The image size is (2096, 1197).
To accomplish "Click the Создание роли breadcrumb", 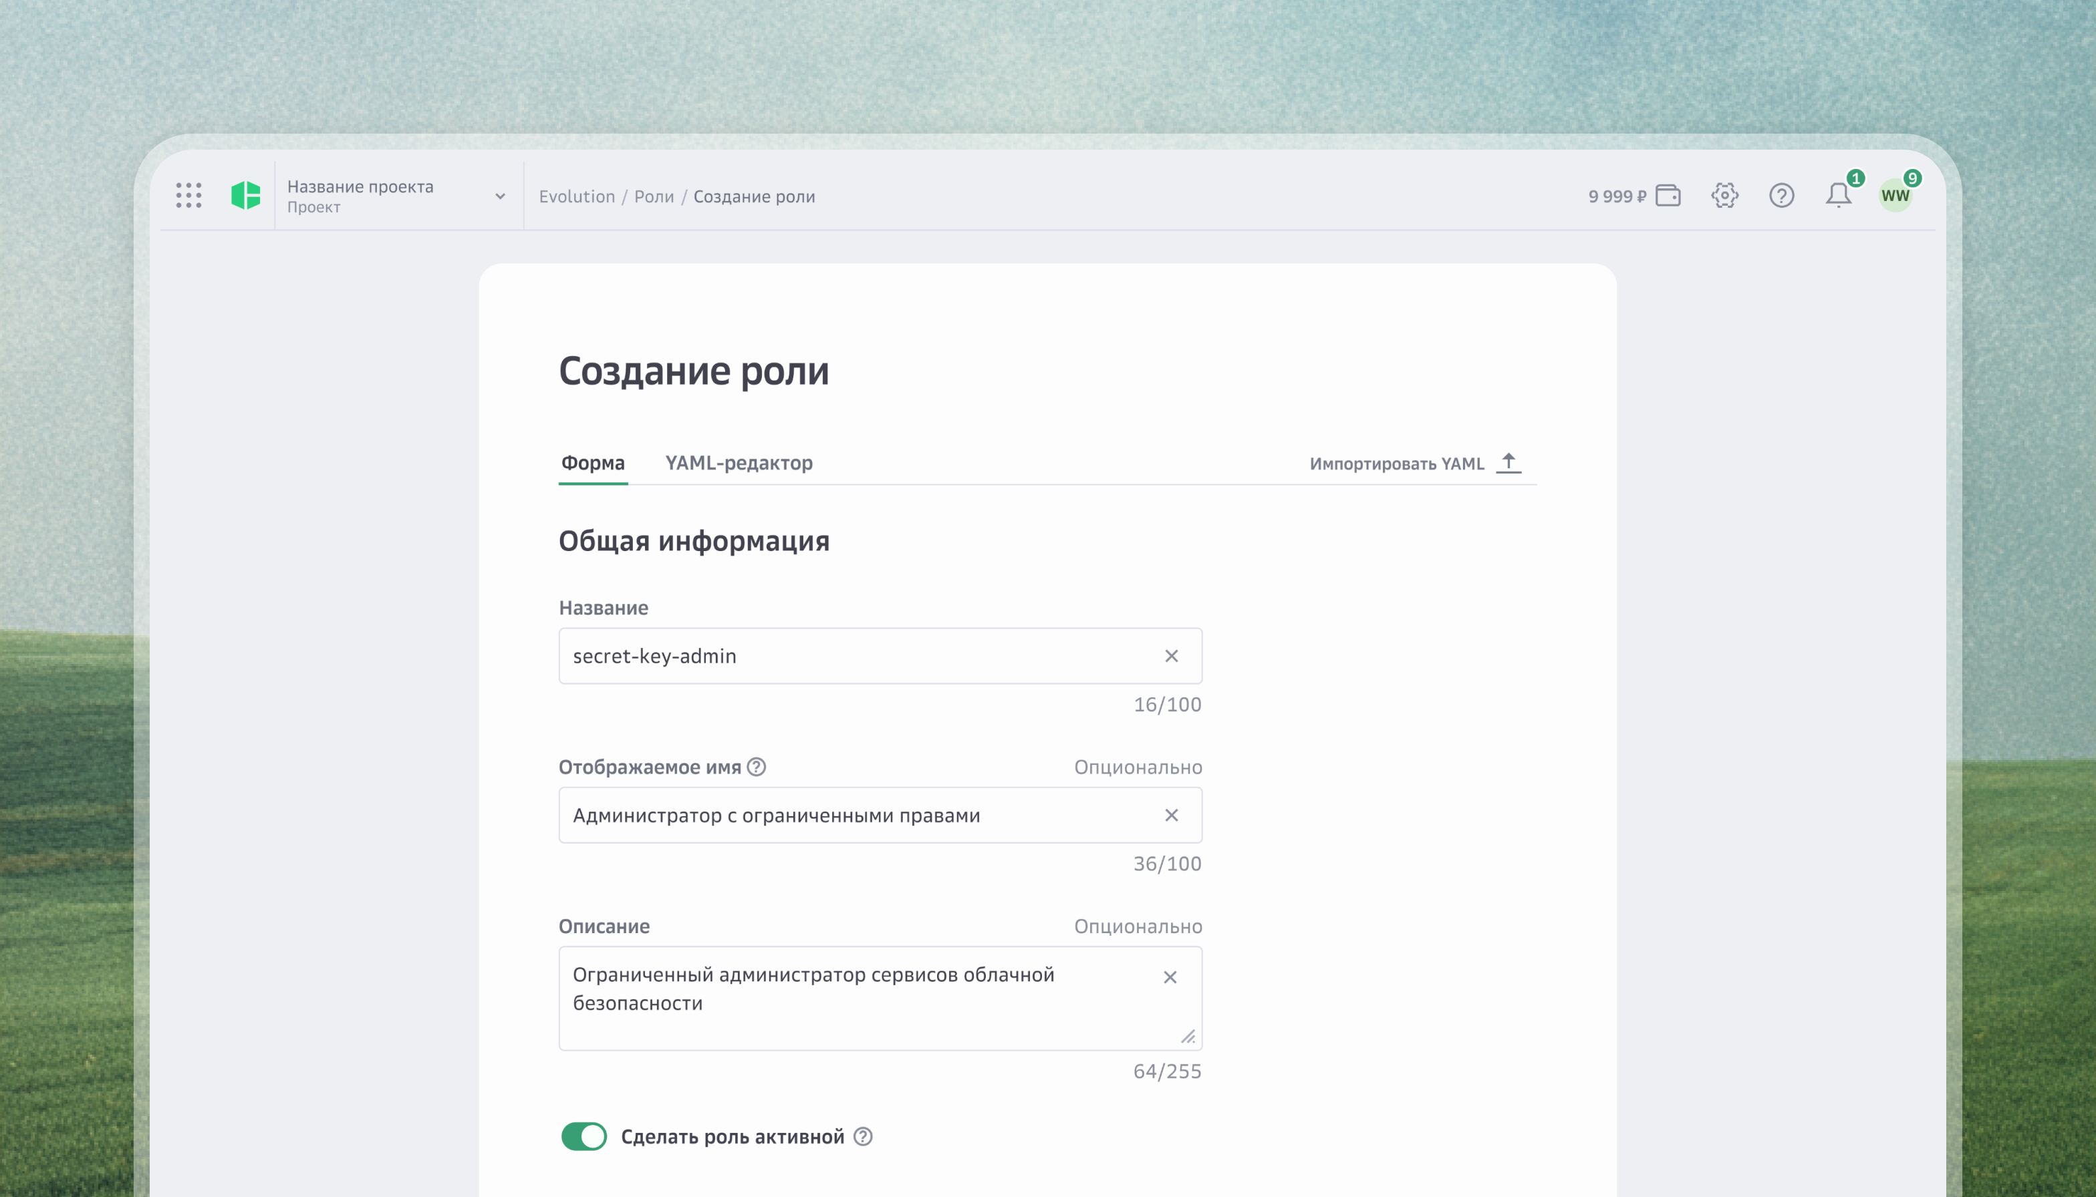I will click(x=755, y=196).
